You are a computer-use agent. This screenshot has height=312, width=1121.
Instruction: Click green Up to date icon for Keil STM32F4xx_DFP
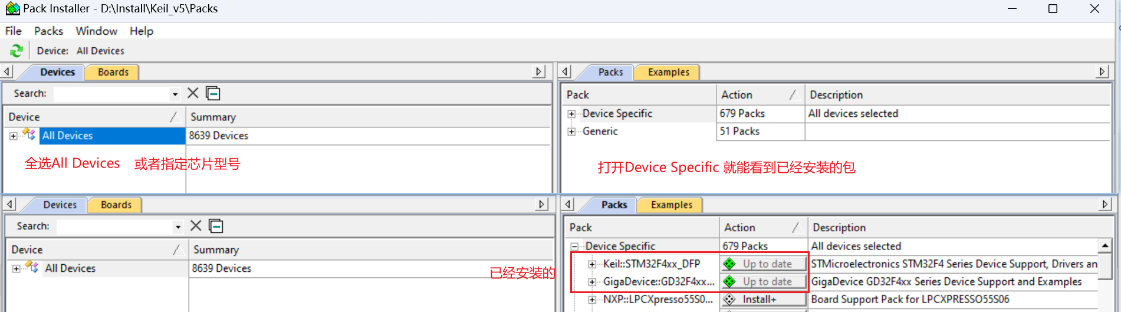point(730,264)
